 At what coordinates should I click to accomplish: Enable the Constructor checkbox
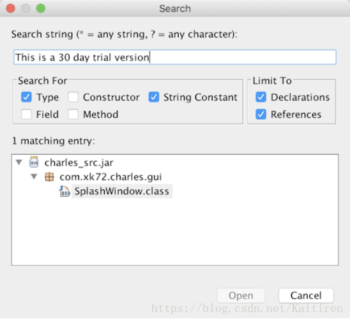[x=73, y=97]
